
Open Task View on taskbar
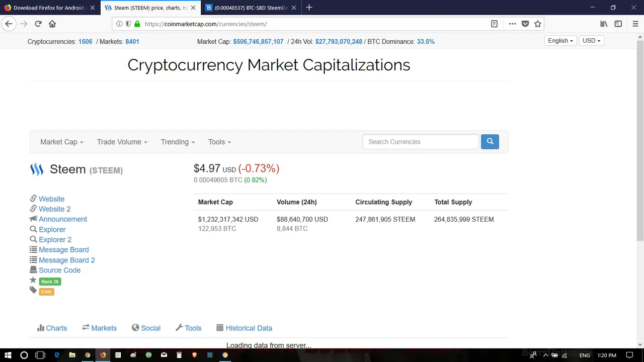point(40,355)
